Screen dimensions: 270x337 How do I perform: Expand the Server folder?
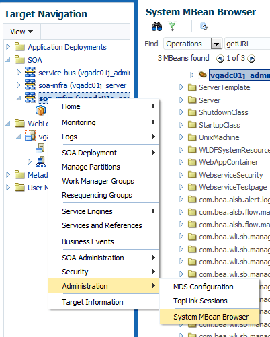click(x=181, y=100)
